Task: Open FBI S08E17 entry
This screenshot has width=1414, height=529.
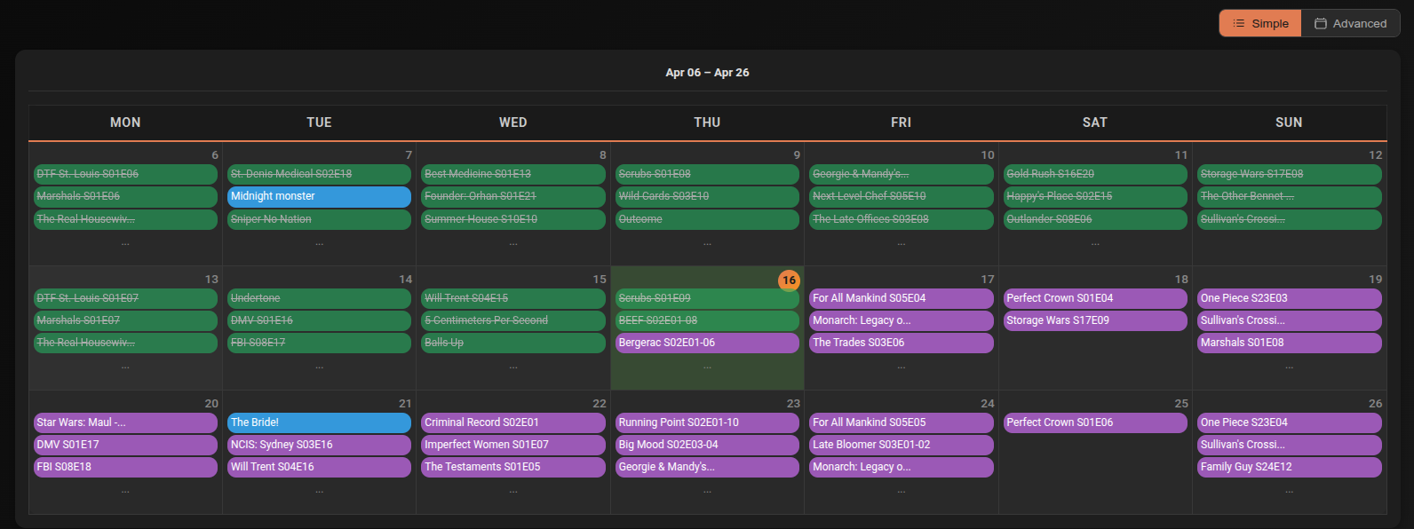Action: [x=319, y=343]
